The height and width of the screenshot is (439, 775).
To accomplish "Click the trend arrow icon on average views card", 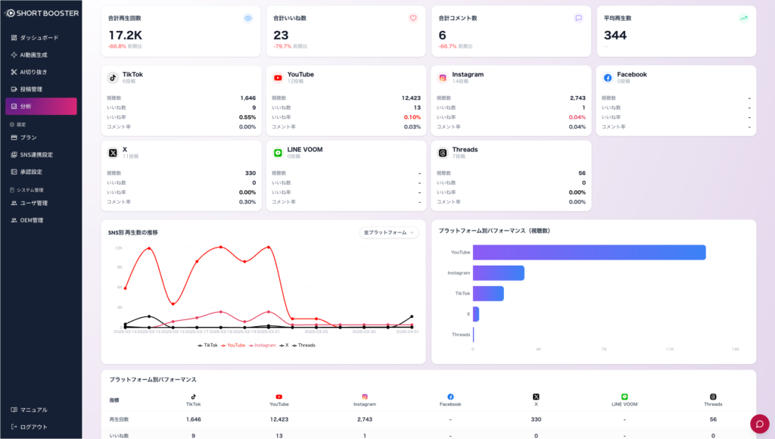I will point(743,18).
